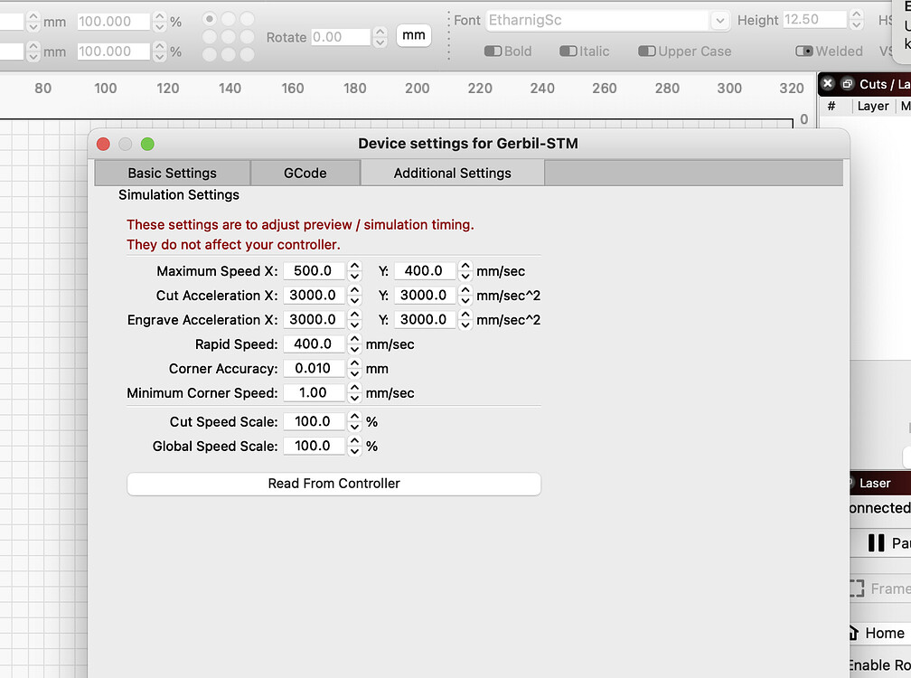The height and width of the screenshot is (678, 911).
Task: Increase the Rotate angle using the spinner
Action: point(380,33)
